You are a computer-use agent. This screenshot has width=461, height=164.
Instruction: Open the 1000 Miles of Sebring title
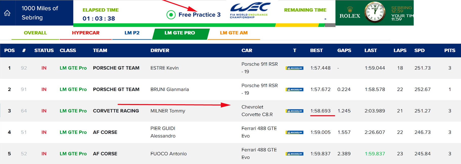(x=40, y=13)
